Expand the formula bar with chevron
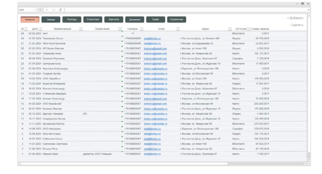This screenshot has width=322, height=174. pyautogui.click(x=308, y=9)
